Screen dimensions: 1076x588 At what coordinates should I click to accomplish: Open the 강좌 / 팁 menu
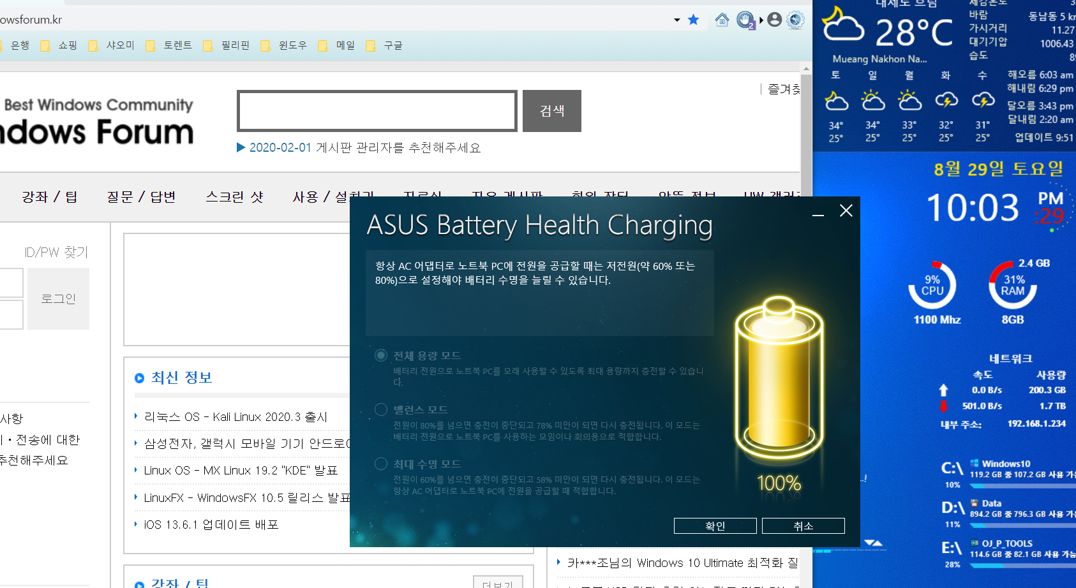pos(50,197)
